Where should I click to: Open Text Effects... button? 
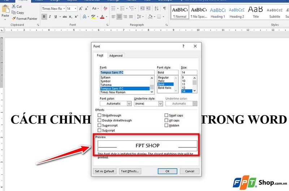pos(130,171)
